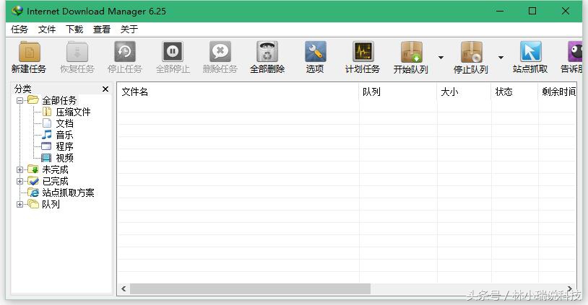This screenshot has width=588, height=305.
Task: Click horizontal scrollbar right arrow
Action: [x=570, y=288]
